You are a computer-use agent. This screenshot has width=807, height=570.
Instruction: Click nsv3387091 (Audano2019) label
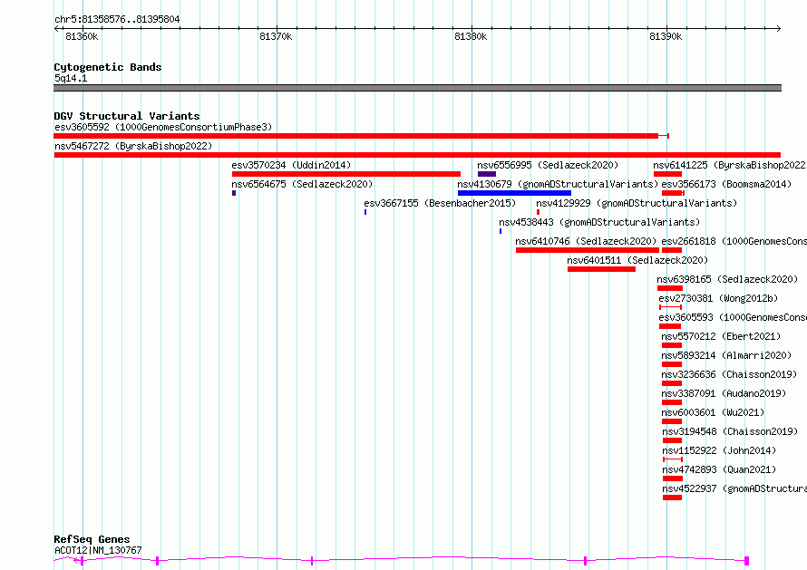point(724,393)
